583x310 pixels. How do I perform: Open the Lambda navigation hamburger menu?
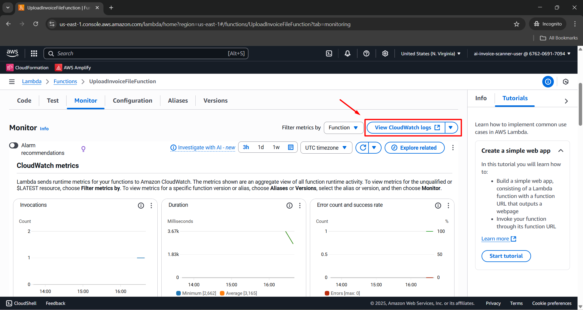click(x=12, y=81)
